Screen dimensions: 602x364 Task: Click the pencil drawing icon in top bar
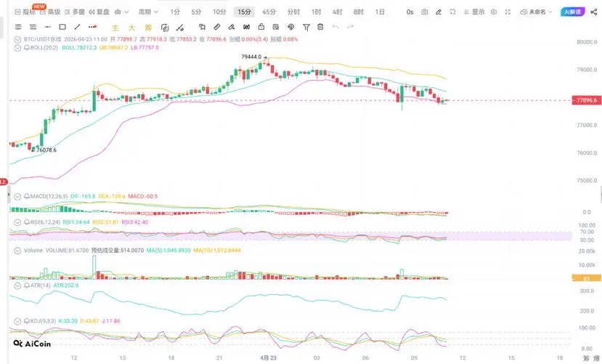(x=439, y=12)
